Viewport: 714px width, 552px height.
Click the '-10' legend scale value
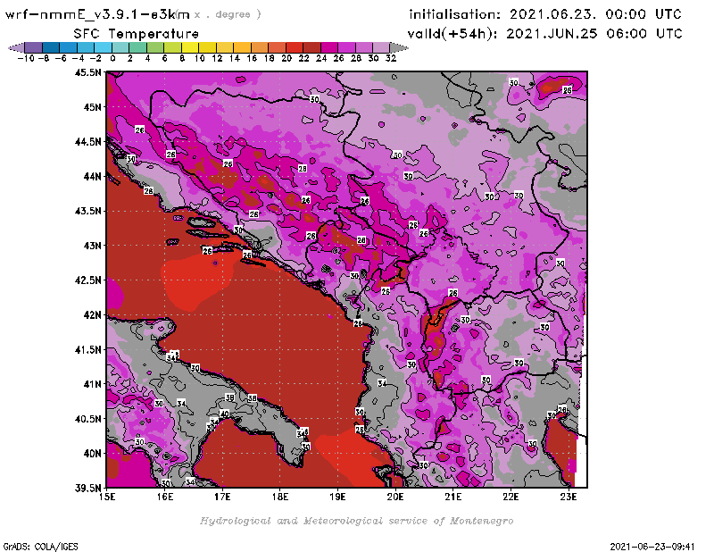26,58
